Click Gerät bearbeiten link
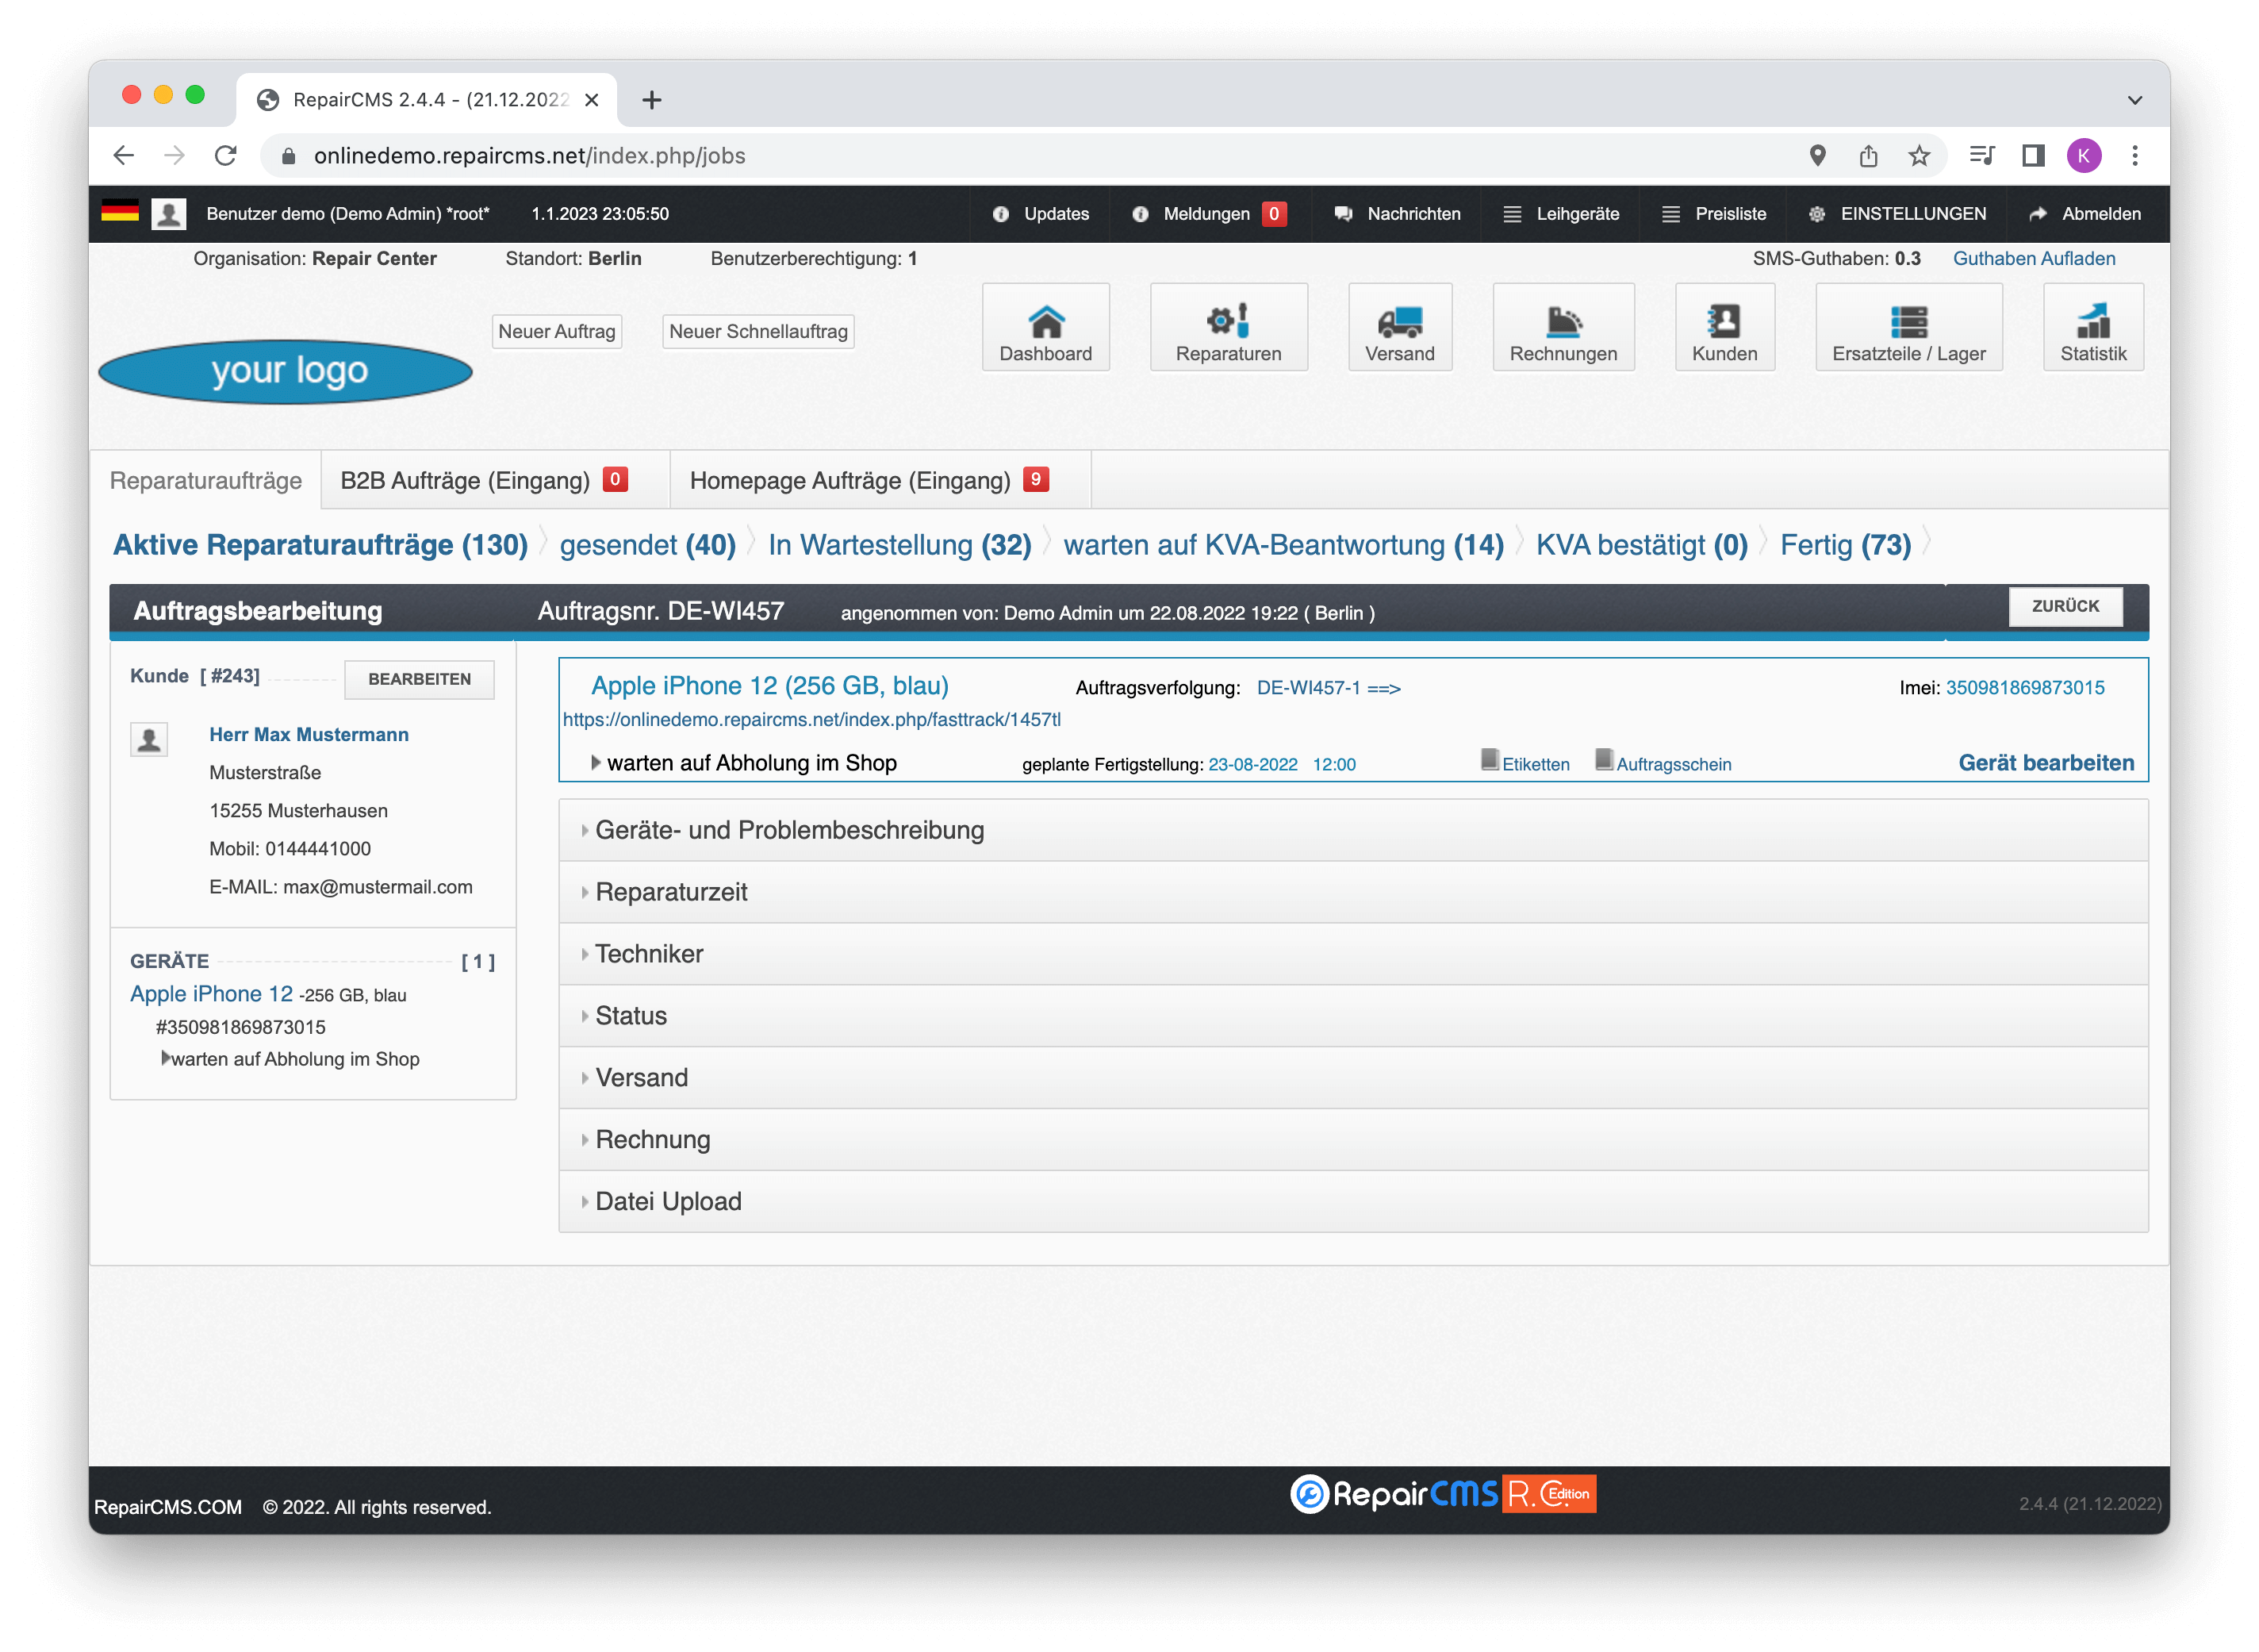2259x1652 pixels. pos(2046,761)
